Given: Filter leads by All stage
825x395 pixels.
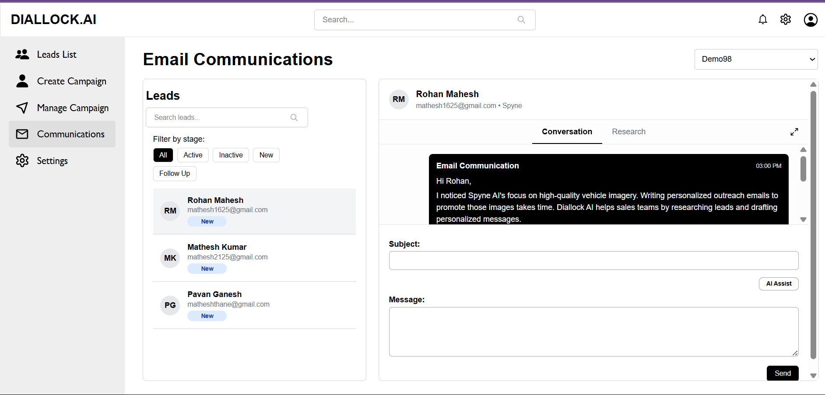Looking at the screenshot, I should pyautogui.click(x=163, y=155).
